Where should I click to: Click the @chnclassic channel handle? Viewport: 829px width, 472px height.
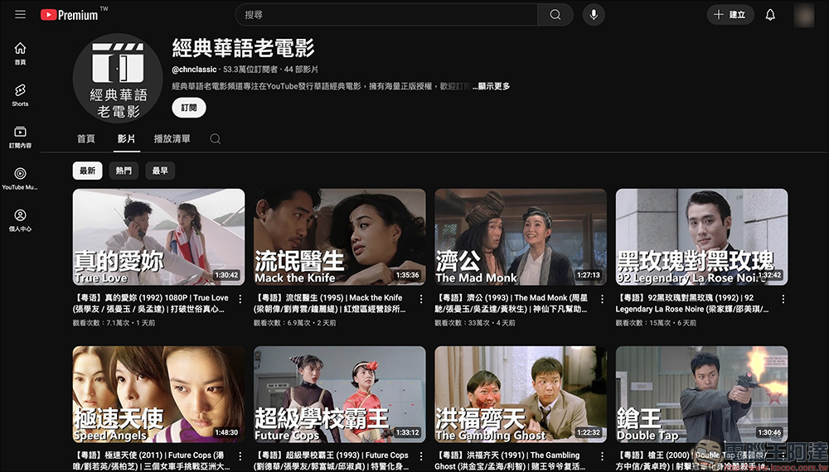194,70
